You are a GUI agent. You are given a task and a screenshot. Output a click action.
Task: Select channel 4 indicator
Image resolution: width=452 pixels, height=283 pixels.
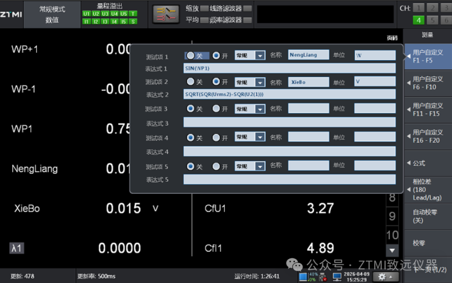[419, 20]
